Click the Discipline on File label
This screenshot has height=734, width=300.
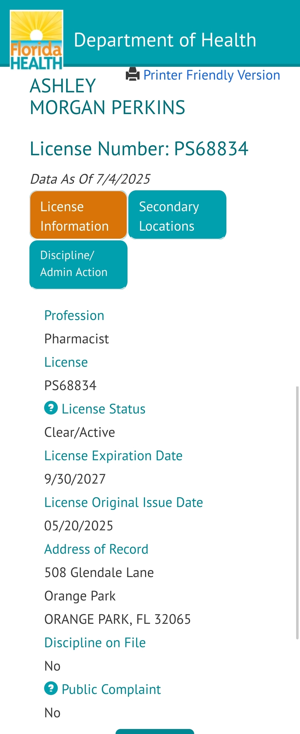click(x=95, y=642)
